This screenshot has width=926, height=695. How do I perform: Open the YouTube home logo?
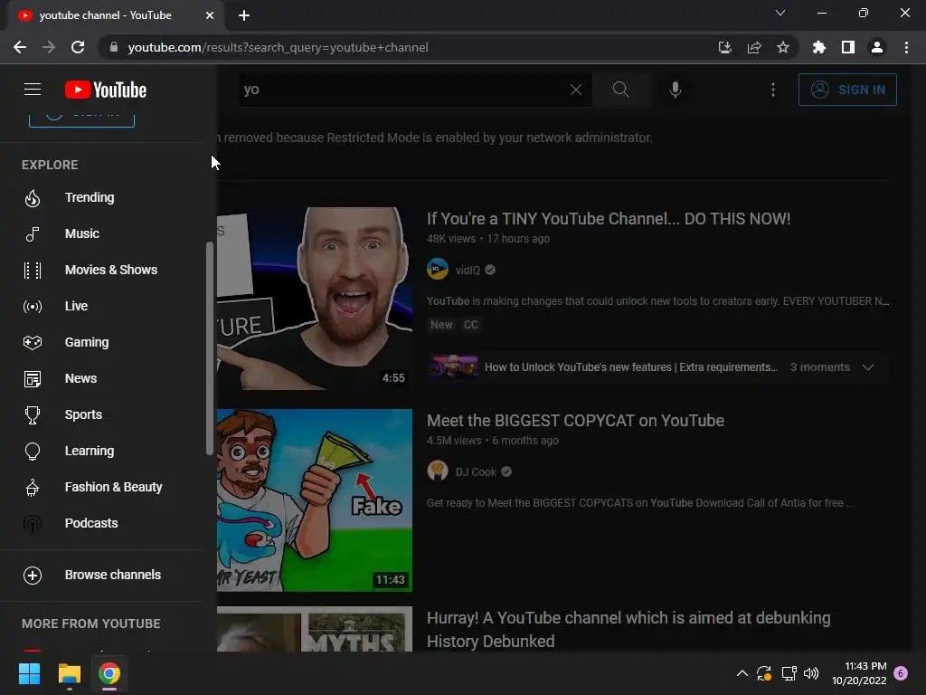click(106, 90)
